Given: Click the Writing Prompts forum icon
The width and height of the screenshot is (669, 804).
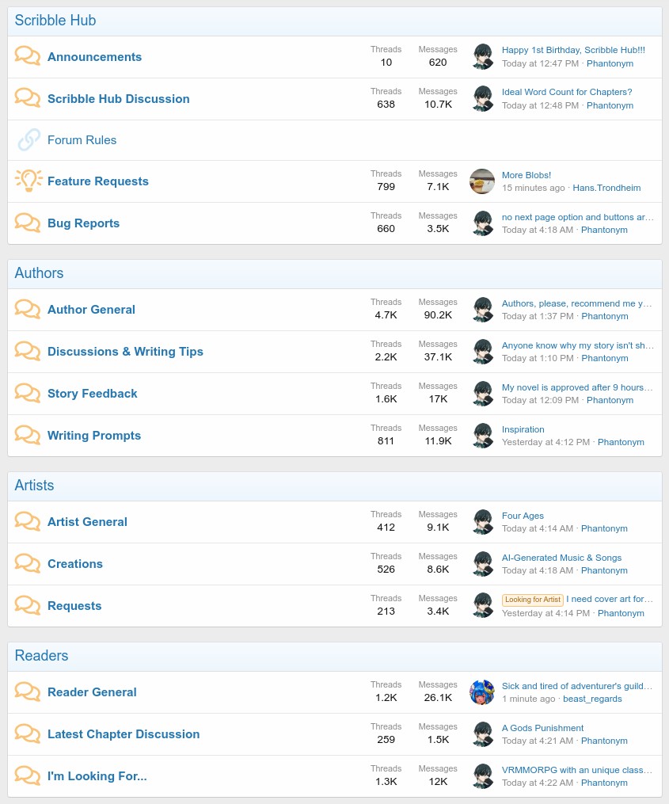Looking at the screenshot, I should pos(28,436).
